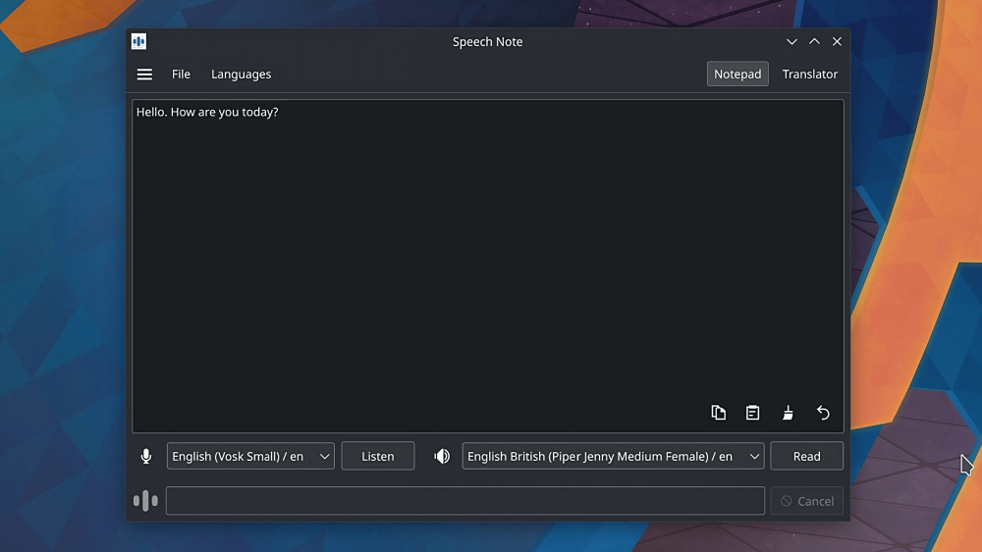Image resolution: width=982 pixels, height=552 pixels.
Task: Click the Cancel button
Action: (x=806, y=501)
